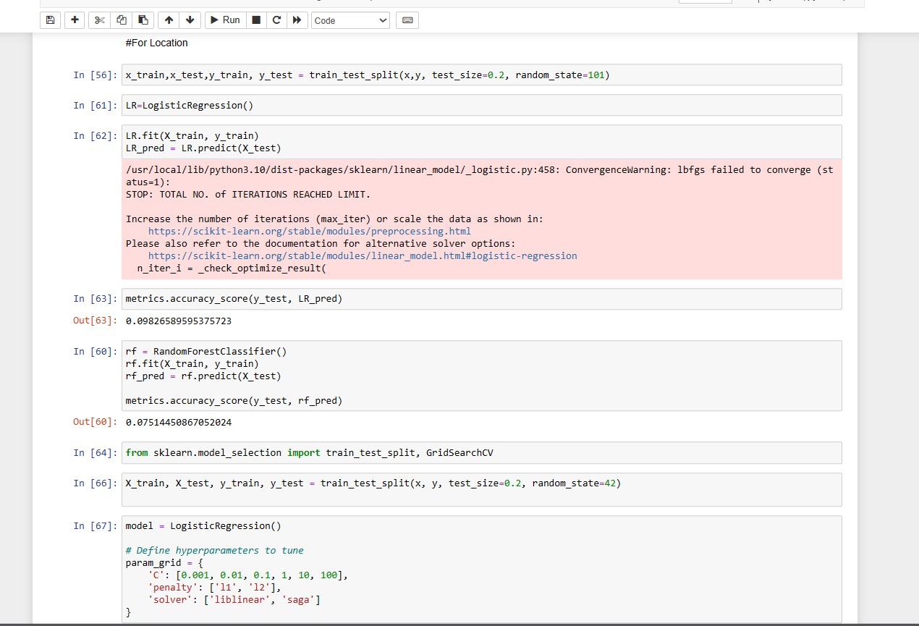
Task: Click the 'Increase the number of iterations' line
Action: 334,219
